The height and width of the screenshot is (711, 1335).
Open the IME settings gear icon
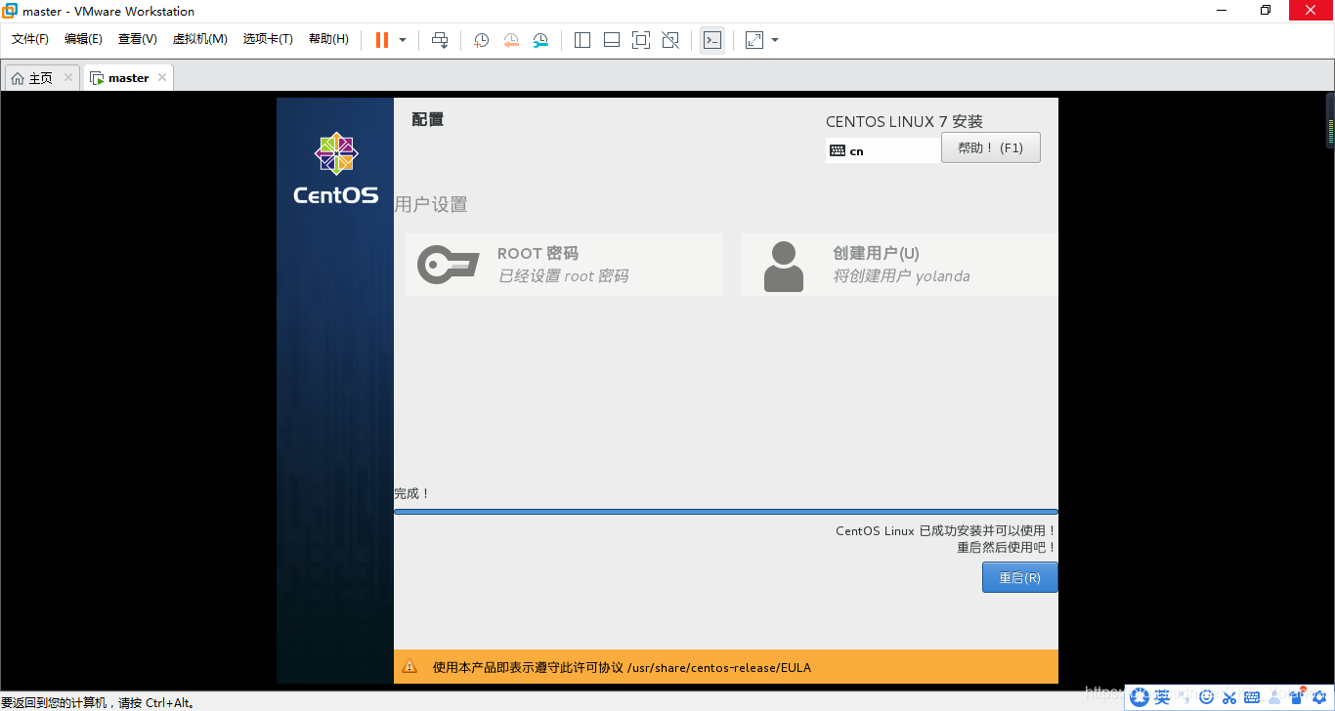tap(1318, 696)
